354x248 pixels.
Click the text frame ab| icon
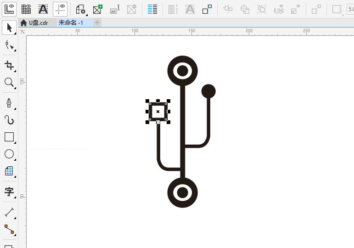(x=114, y=10)
